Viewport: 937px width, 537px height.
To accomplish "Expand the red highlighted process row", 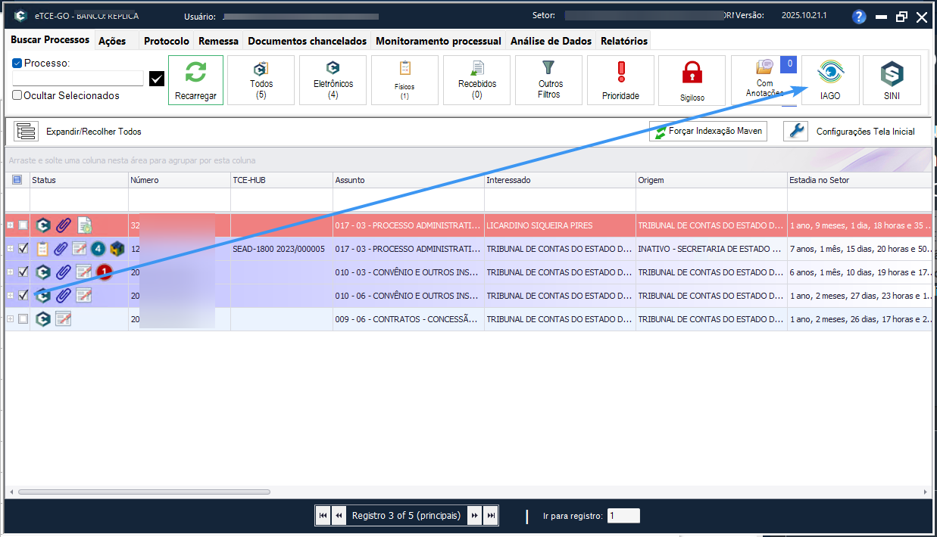I will [11, 225].
